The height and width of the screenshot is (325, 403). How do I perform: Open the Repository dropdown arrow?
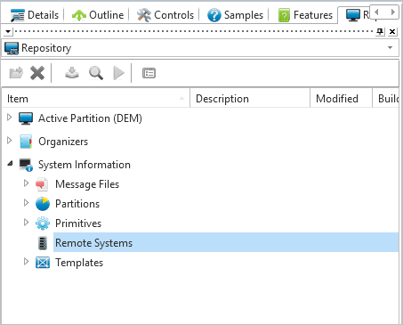391,47
